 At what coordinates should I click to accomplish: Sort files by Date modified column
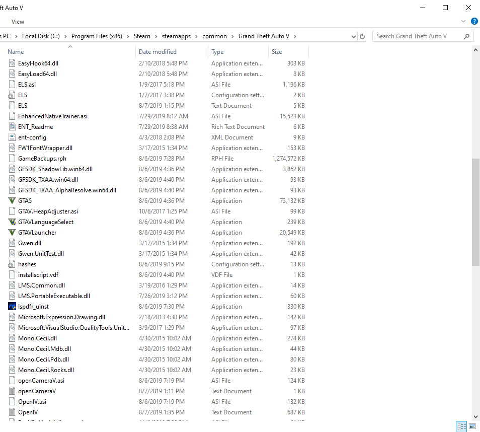point(157,52)
